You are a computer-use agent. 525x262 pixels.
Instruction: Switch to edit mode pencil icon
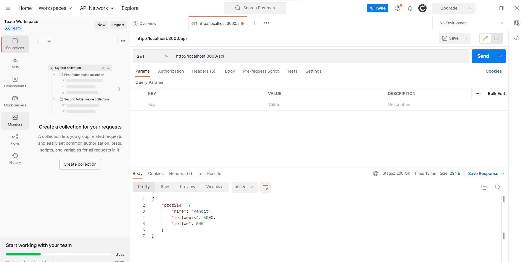coord(485,38)
